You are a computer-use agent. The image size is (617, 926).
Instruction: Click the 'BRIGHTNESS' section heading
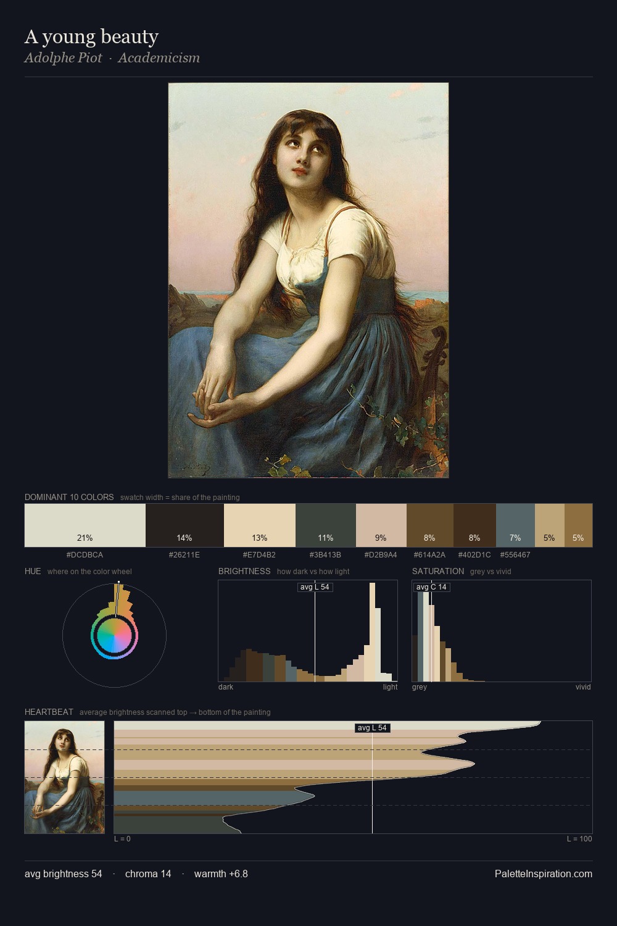(x=244, y=571)
